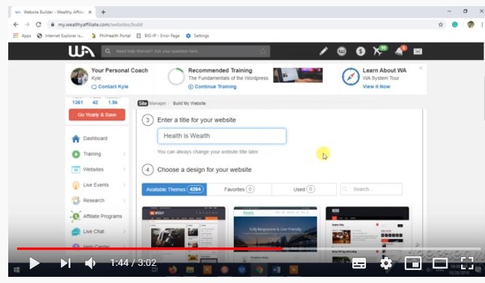Open a new browser tab
Viewport: 485px width, 283px height.
tap(103, 12)
